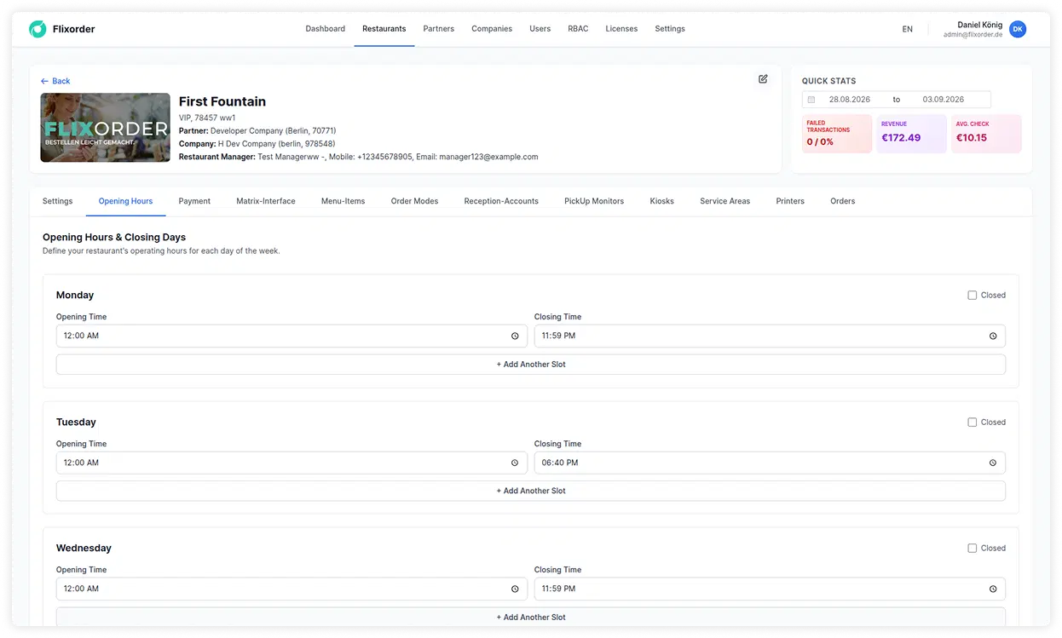Add another slot for Monday
Viewport: 1062px width, 638px height.
(x=531, y=365)
